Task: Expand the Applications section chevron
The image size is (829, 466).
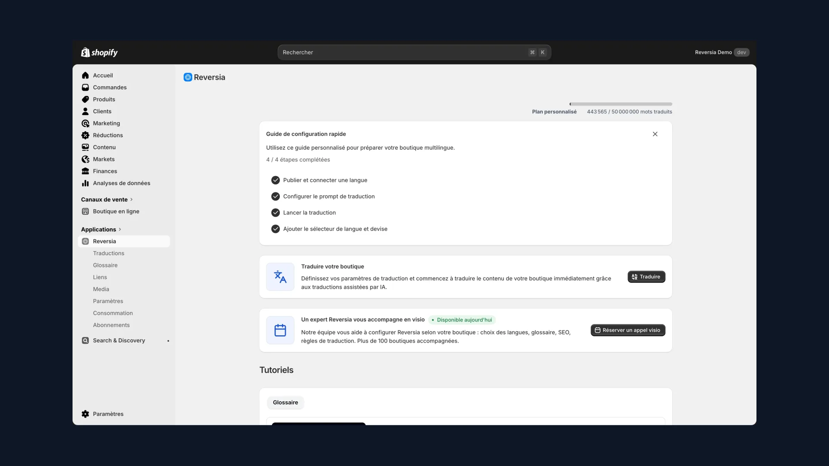Action: (x=120, y=230)
